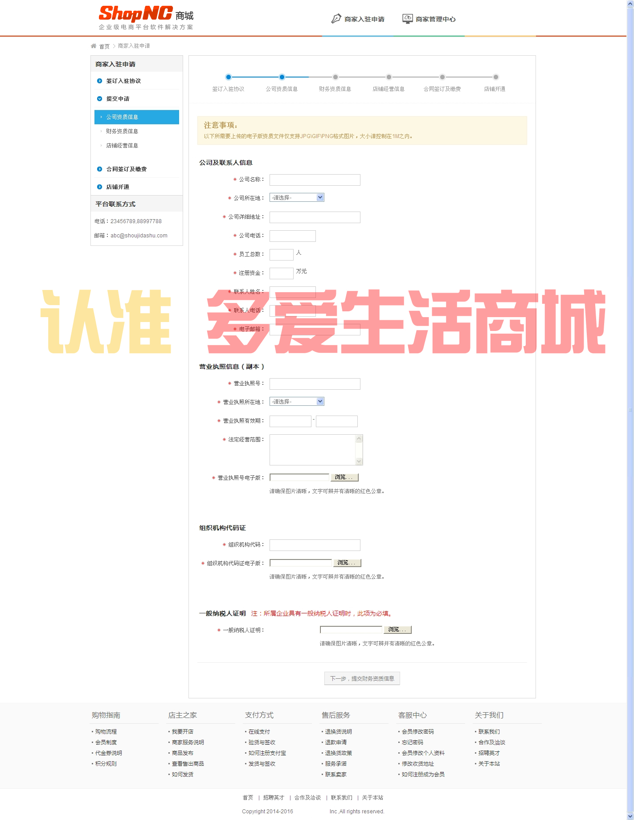Click the 合同签订及缴费 progress step dot
Screen dimensions: 634x820
442,77
